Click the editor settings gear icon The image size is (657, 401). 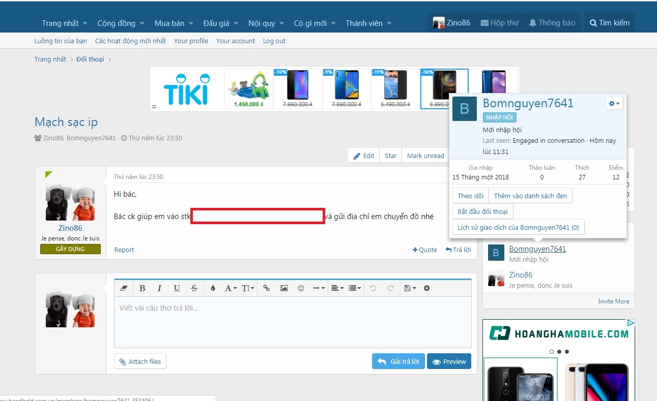click(426, 288)
